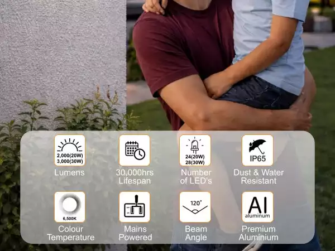This screenshot has width=335, height=251.
Task: Select the "Number of LED's" caption
Action: (195, 176)
